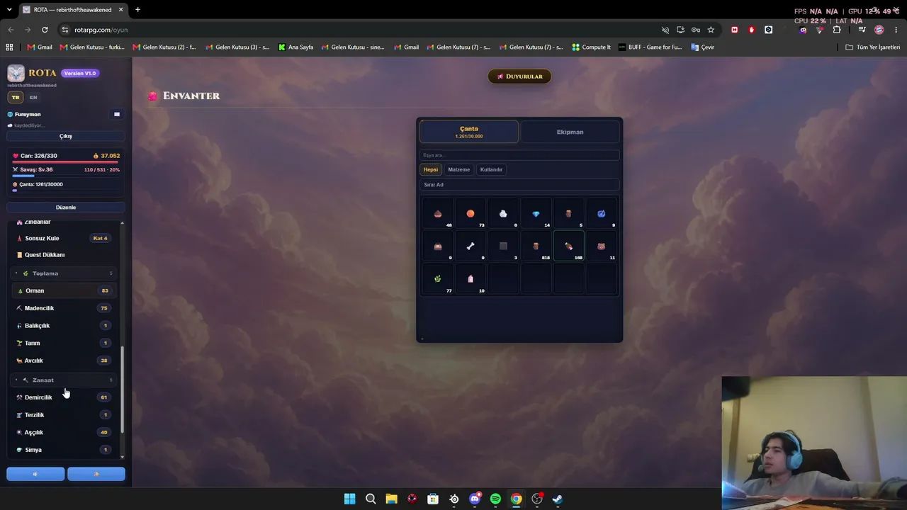Screen dimensions: 907x510
Task: Open the Simya crafting skill
Action: pos(64,450)
